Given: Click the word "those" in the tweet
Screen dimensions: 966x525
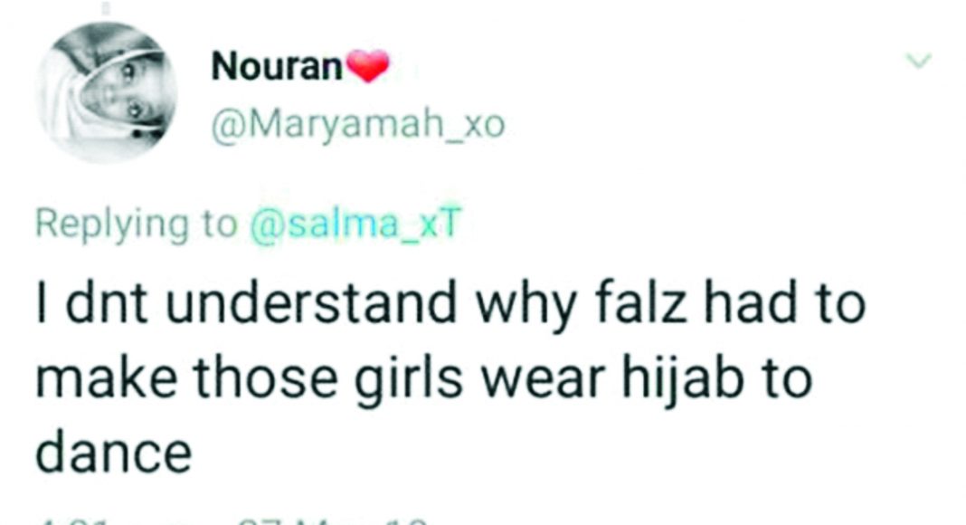Looking at the screenshot, I should [x=266, y=378].
